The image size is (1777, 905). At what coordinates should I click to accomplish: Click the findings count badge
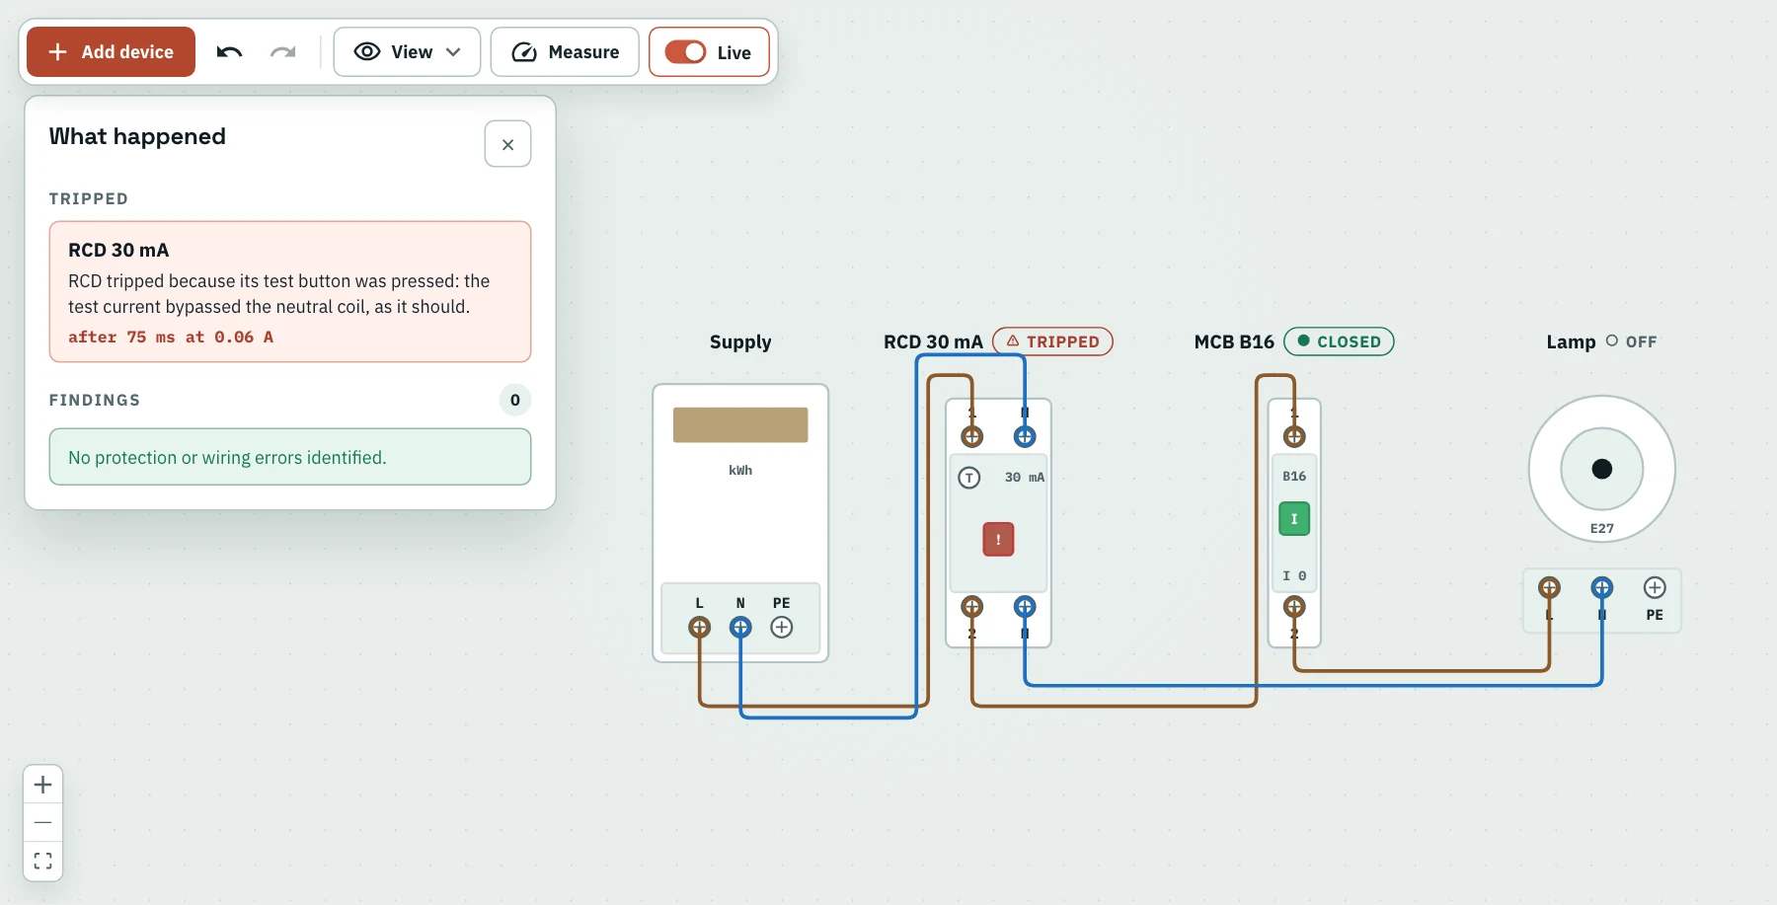[x=515, y=400]
